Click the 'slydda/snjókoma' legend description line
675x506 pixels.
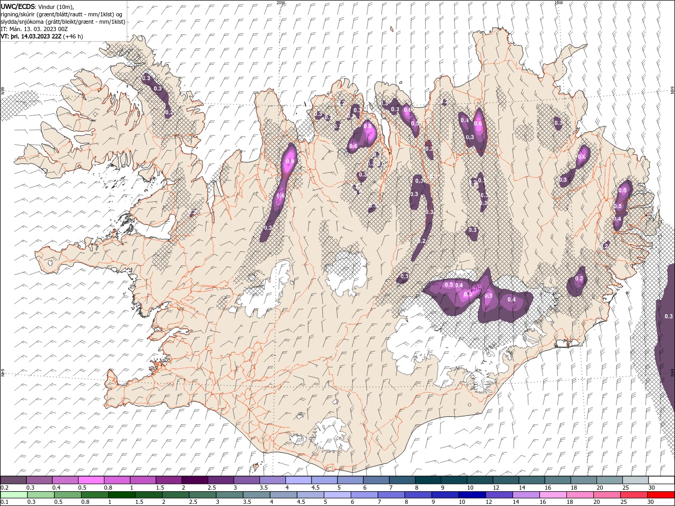(x=63, y=21)
